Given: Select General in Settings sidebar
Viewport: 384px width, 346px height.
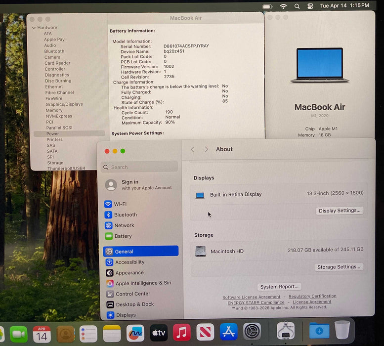Looking at the screenshot, I should click(x=141, y=251).
